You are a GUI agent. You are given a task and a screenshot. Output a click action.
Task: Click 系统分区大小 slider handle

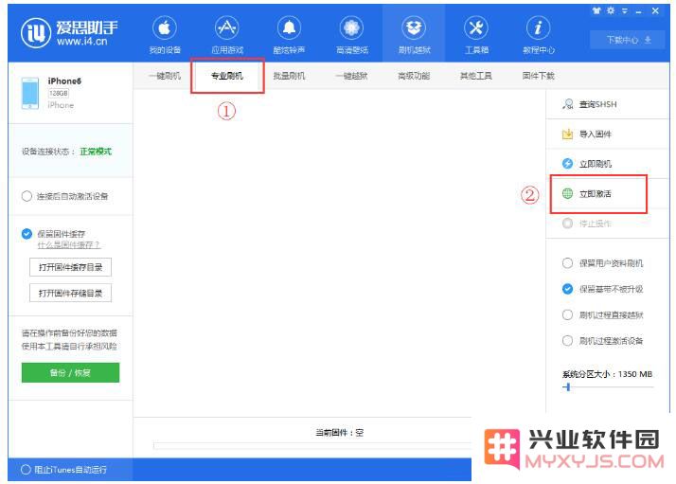[568, 387]
